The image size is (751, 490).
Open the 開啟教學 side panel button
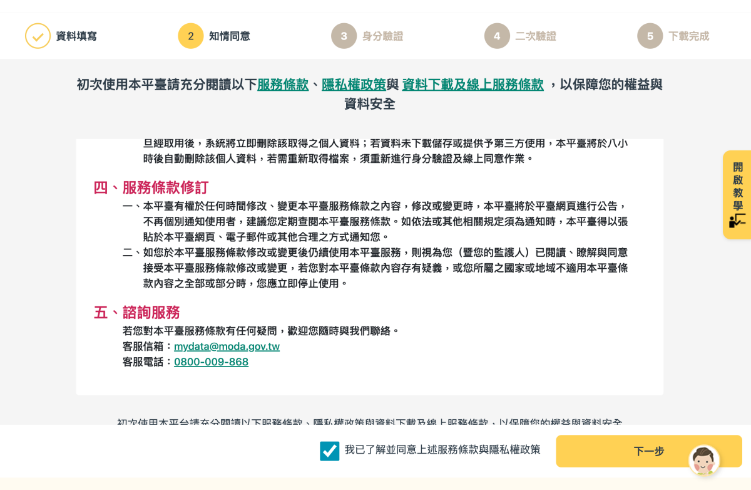coord(737,194)
